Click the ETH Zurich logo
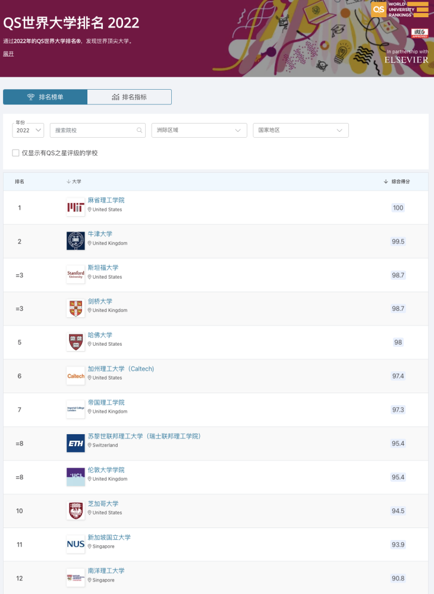The height and width of the screenshot is (594, 434). [76, 443]
